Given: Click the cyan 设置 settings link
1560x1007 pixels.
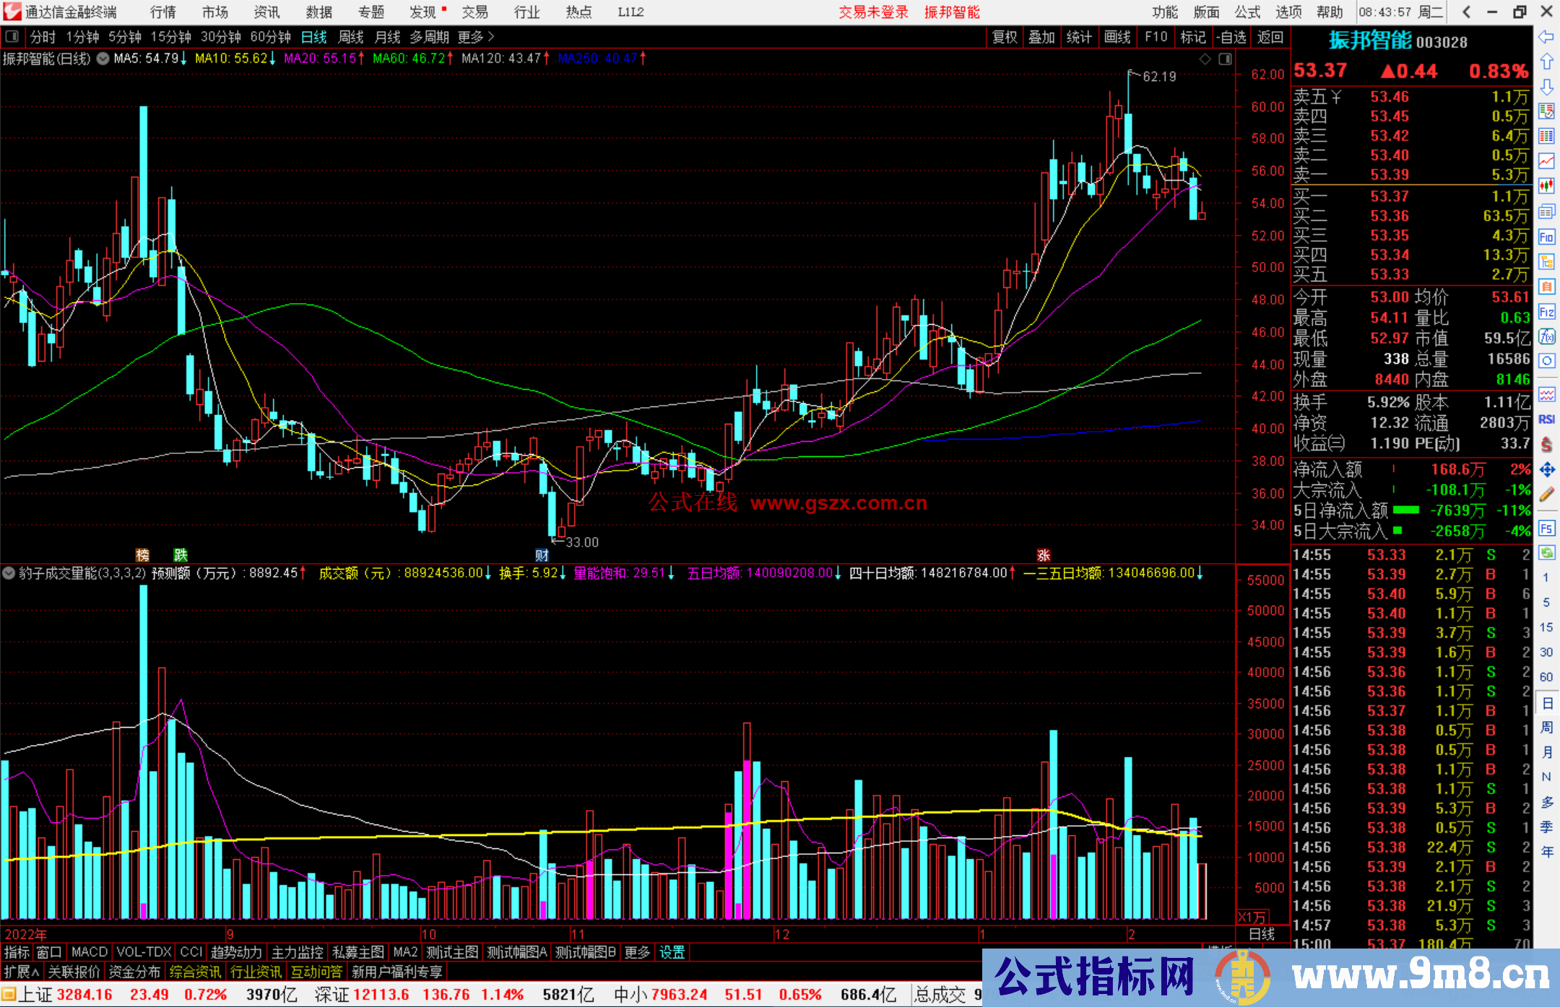Looking at the screenshot, I should point(672,952).
